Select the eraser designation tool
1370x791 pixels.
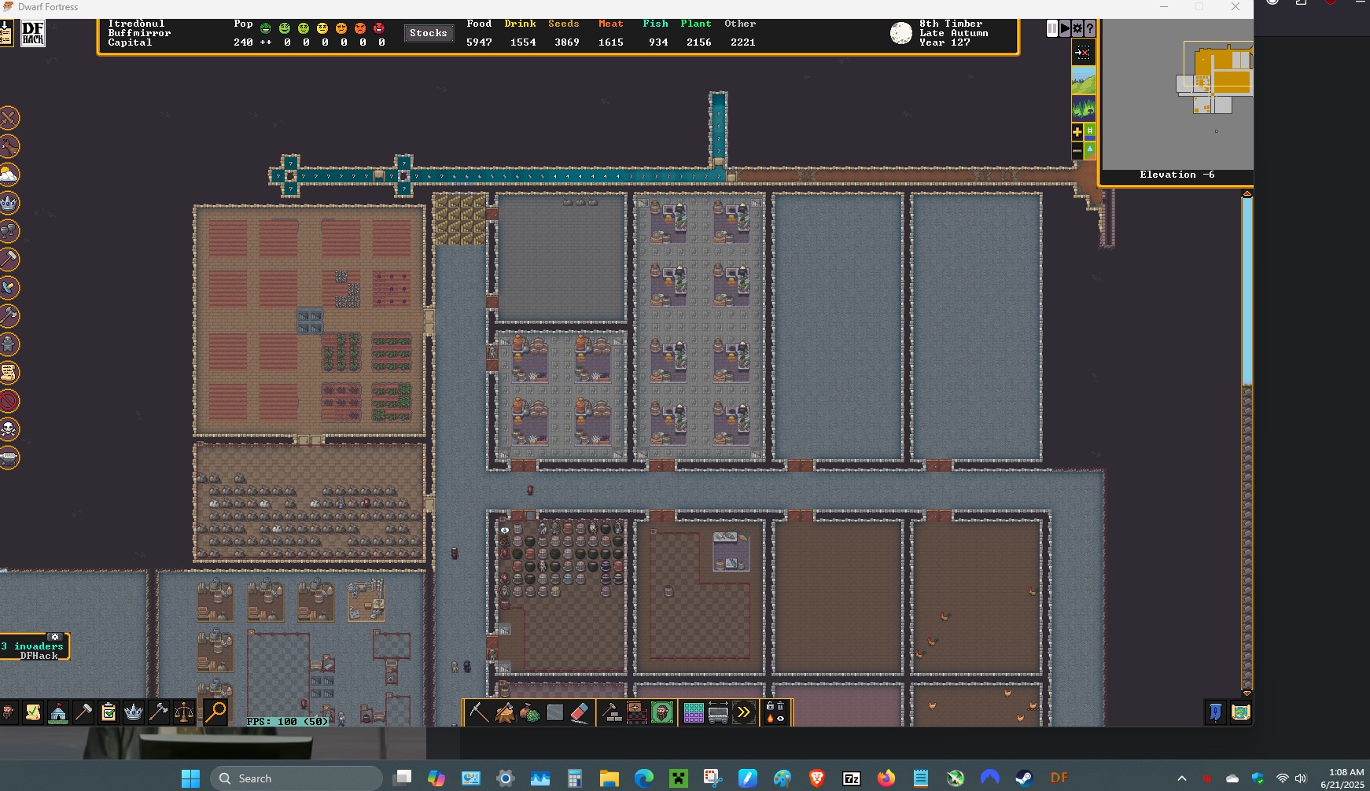(x=580, y=713)
